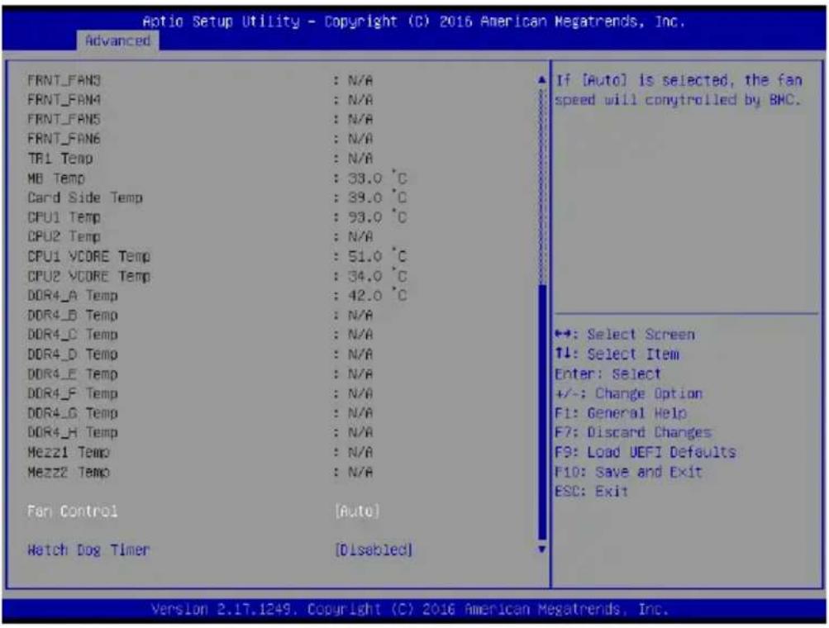Click the F9: Load UEFI Defaults hint
The image size is (829, 628).
[646, 453]
